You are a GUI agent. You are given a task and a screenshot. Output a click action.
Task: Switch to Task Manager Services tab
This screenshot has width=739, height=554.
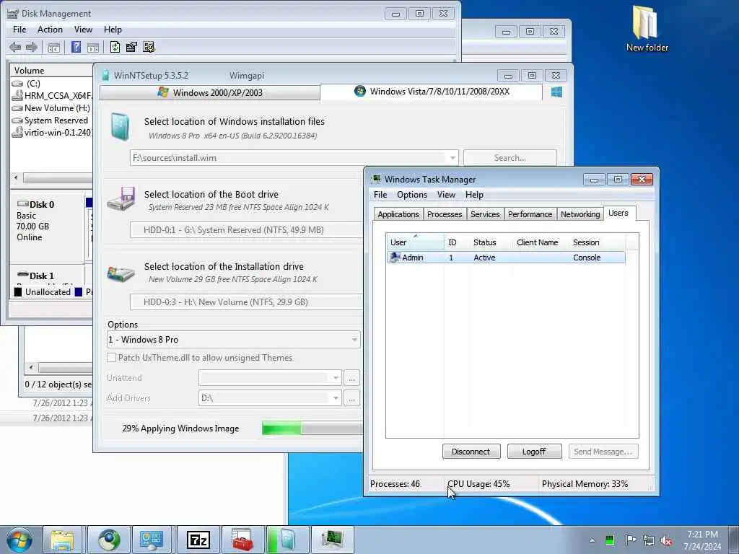point(485,214)
